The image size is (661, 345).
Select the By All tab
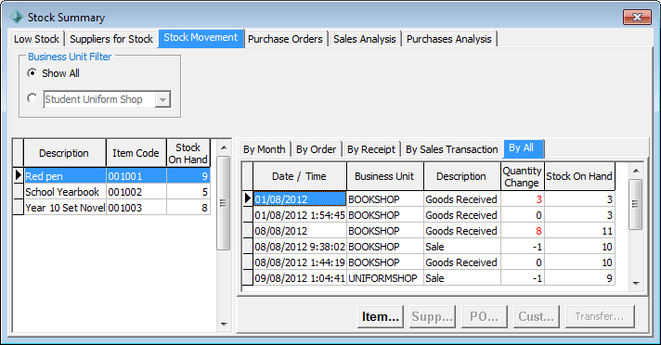(523, 147)
